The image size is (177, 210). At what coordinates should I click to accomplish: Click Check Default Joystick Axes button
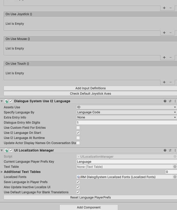[90, 94]
